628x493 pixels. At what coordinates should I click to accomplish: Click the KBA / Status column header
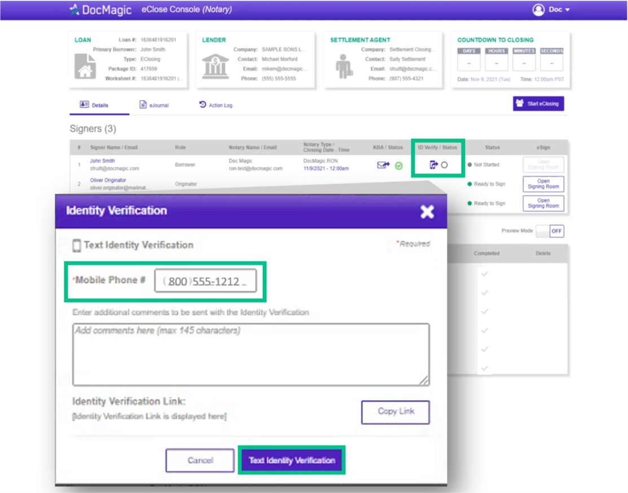(x=388, y=147)
